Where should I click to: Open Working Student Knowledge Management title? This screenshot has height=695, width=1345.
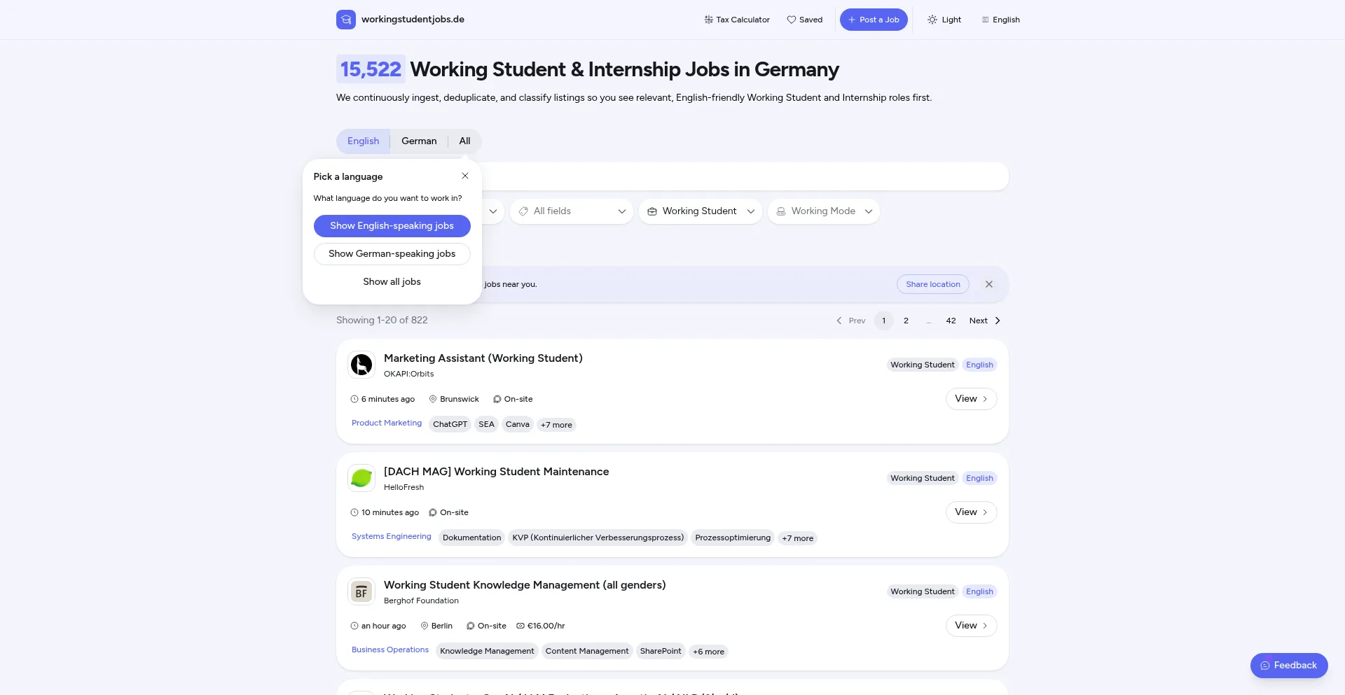tap(525, 585)
